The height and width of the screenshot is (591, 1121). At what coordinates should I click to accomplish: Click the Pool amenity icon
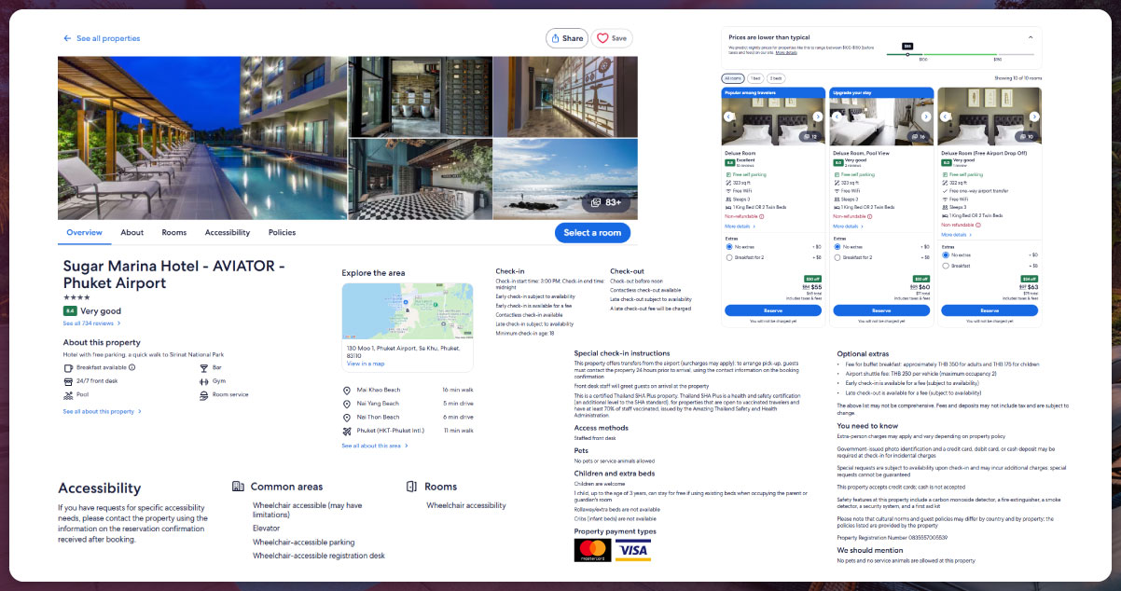tap(68, 394)
